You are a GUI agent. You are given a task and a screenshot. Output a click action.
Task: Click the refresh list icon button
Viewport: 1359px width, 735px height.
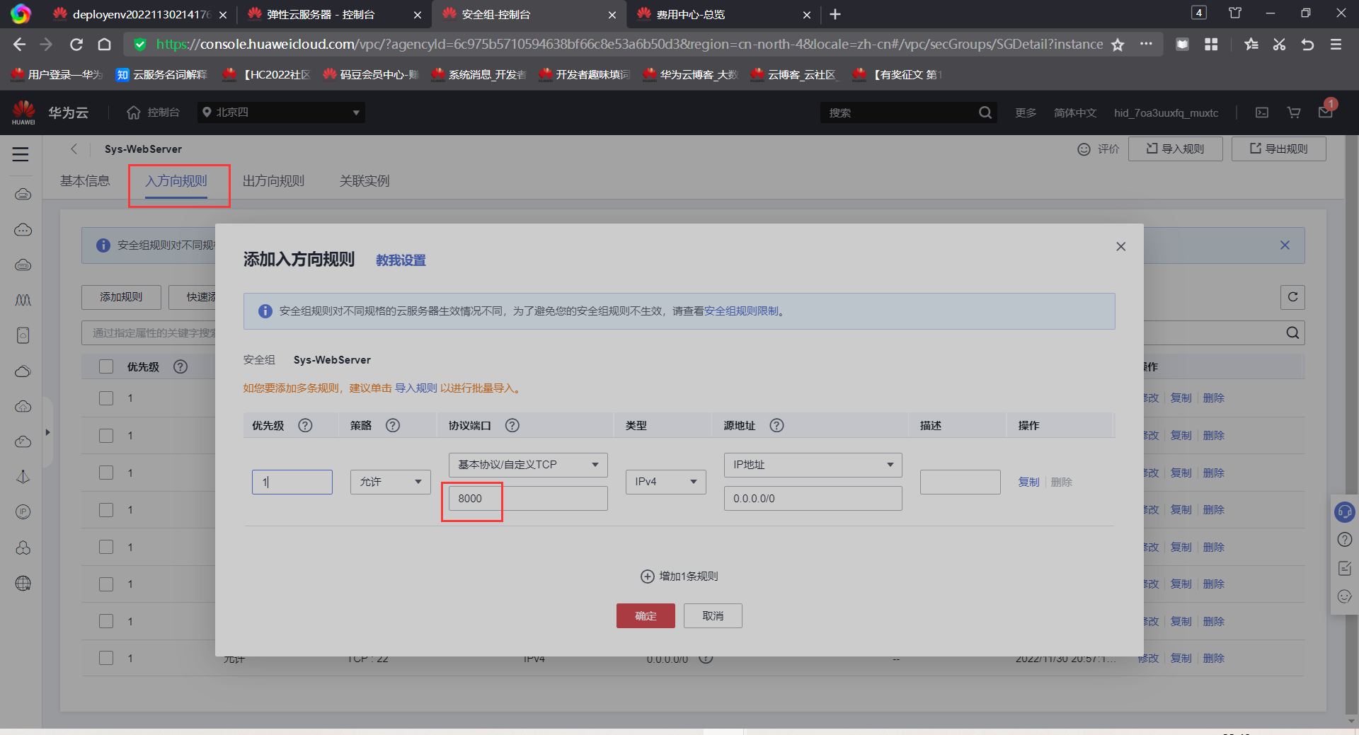pos(1292,297)
